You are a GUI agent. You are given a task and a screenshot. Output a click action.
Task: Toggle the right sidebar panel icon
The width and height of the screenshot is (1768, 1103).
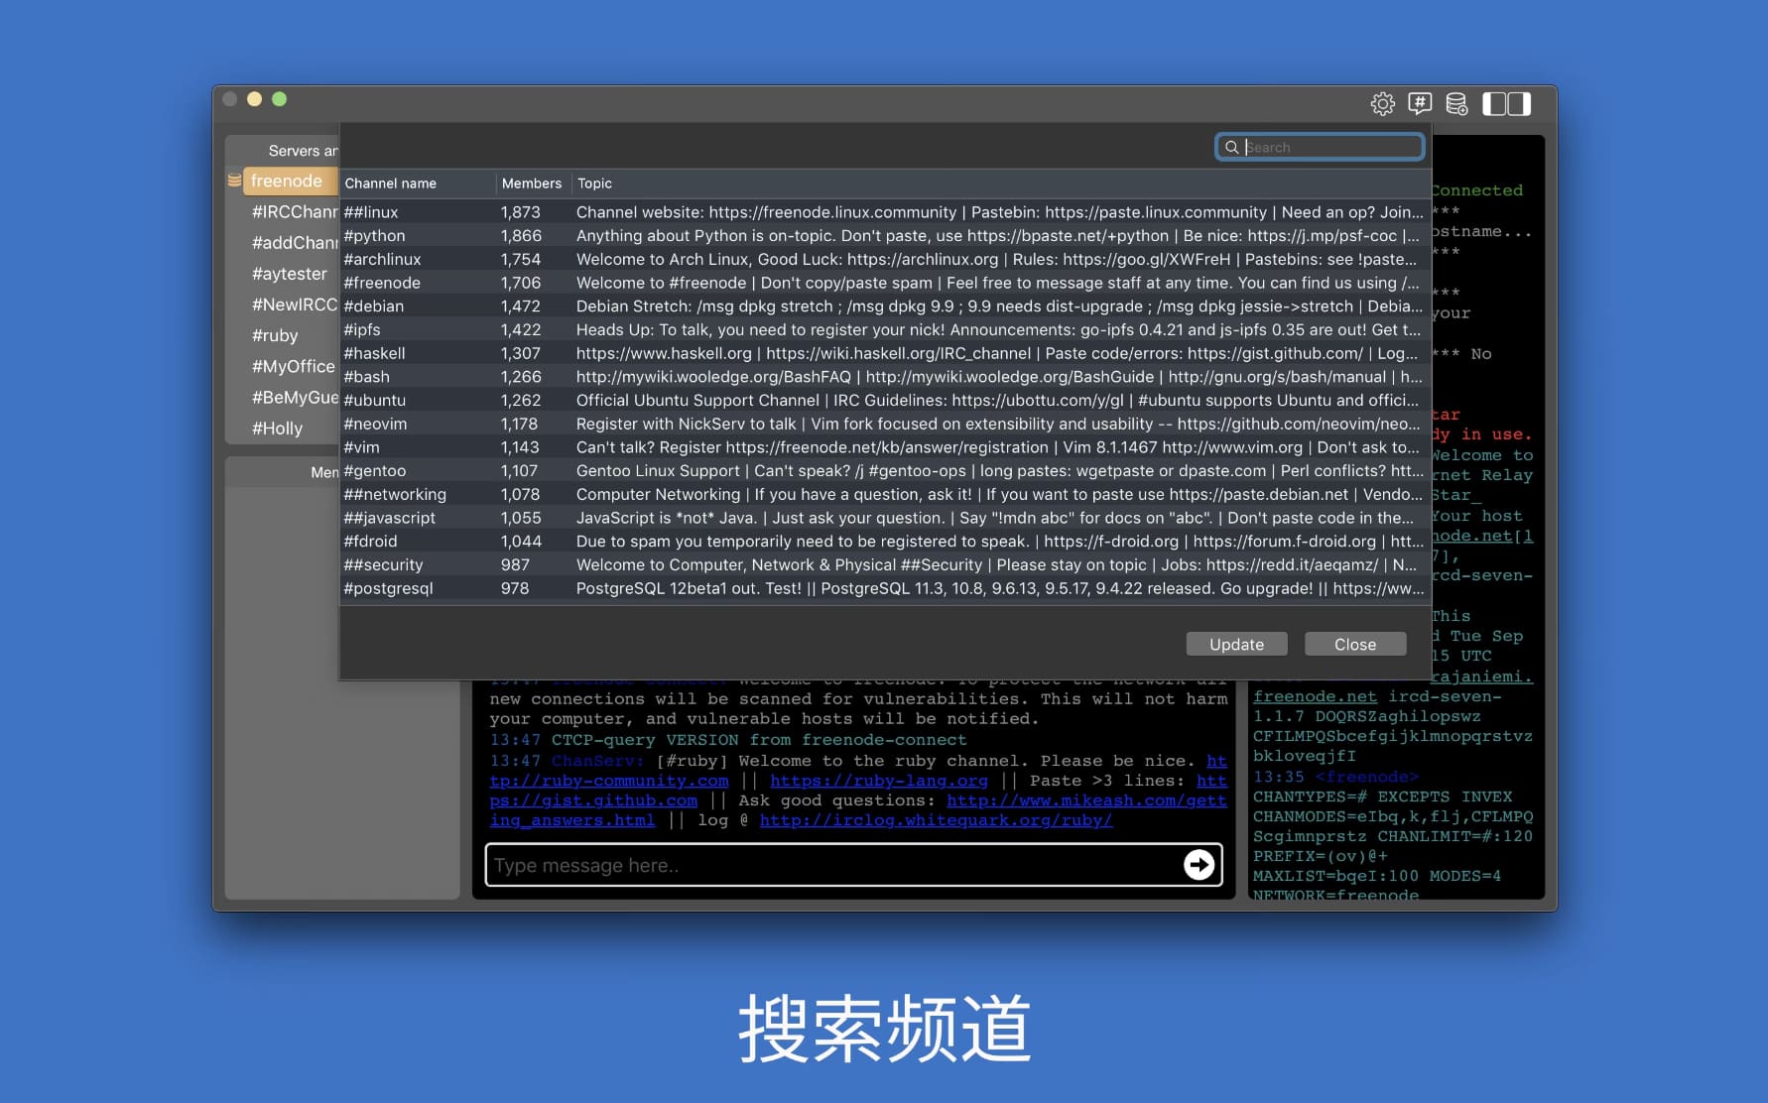pyautogui.click(x=1519, y=104)
